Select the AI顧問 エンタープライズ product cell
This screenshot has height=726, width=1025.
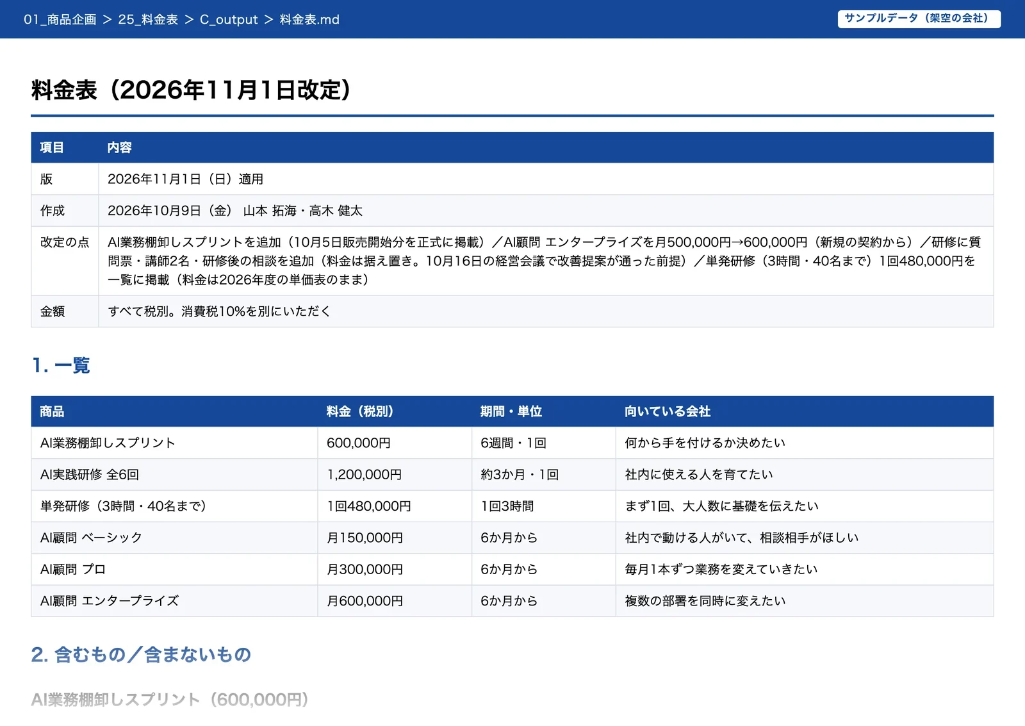point(174,600)
